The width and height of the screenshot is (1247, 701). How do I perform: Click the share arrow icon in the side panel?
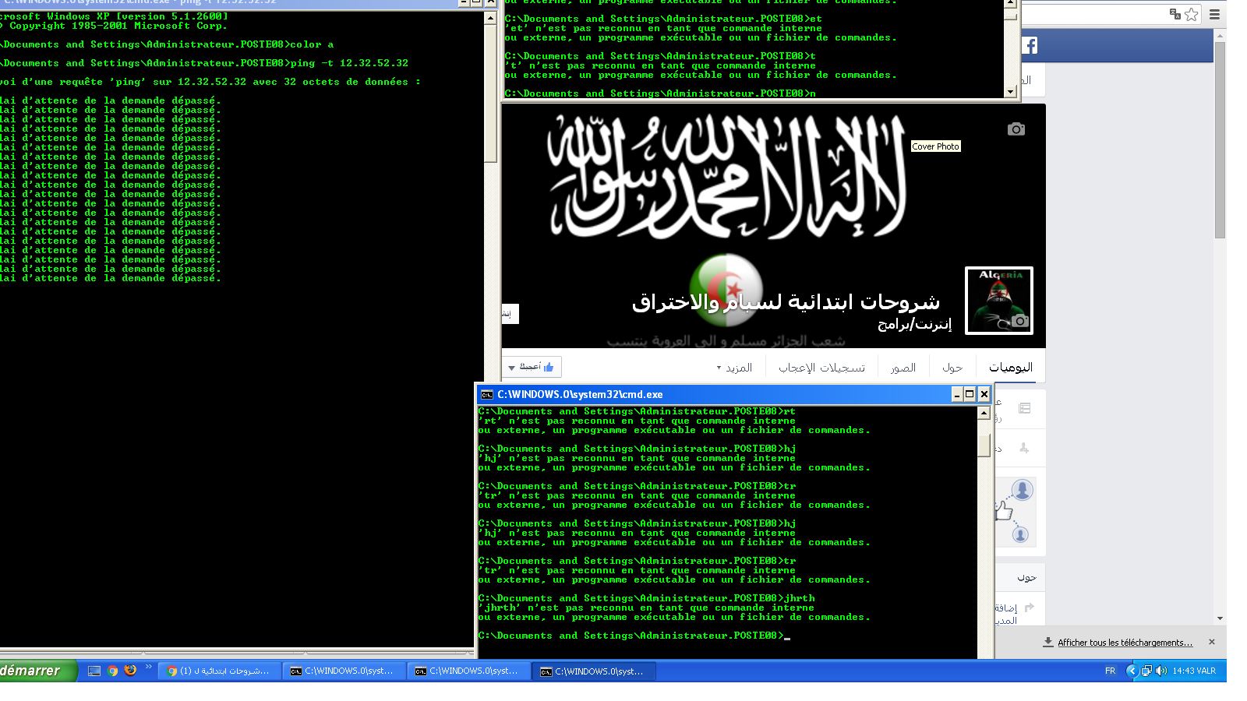pyautogui.click(x=1029, y=608)
